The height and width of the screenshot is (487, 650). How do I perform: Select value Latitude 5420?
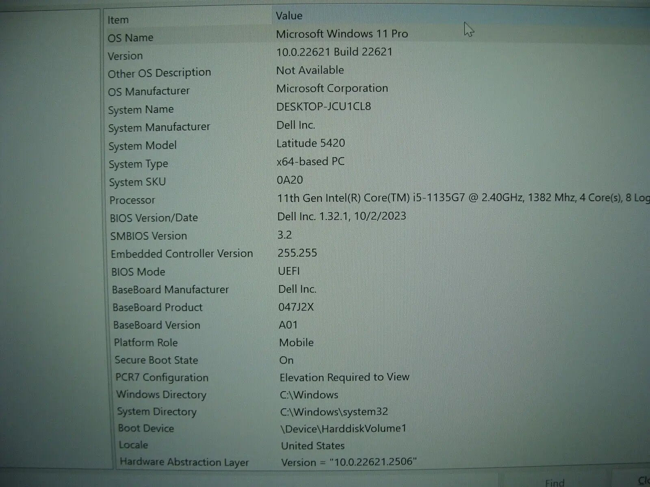click(x=311, y=143)
